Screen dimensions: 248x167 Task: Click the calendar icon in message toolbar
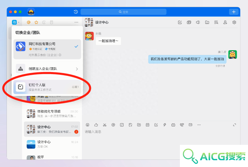[x=148, y=125]
